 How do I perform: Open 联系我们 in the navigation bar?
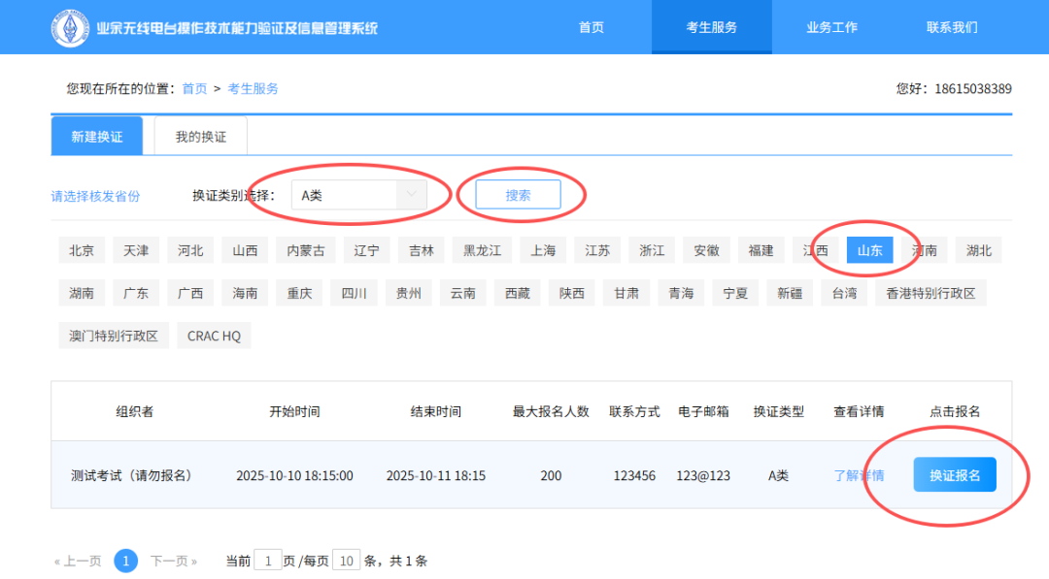point(952,27)
